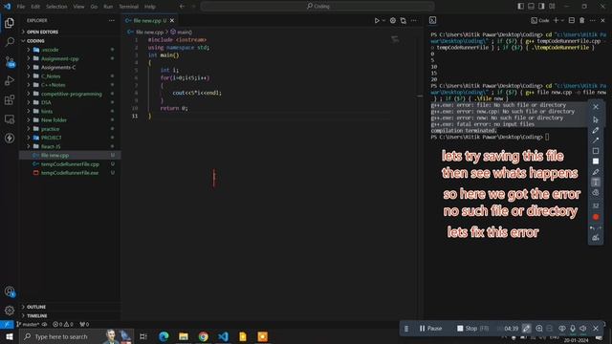Open the View menu
Image resolution: width=612 pixels, height=344 pixels.
[x=78, y=7]
